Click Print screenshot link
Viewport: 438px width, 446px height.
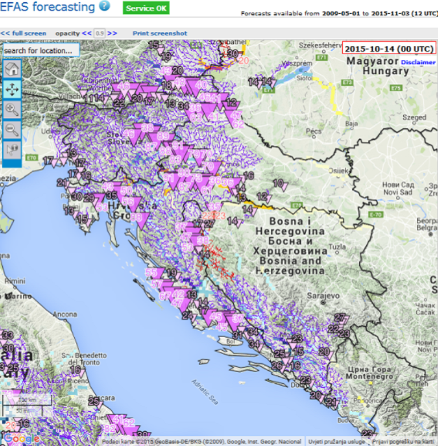click(160, 33)
